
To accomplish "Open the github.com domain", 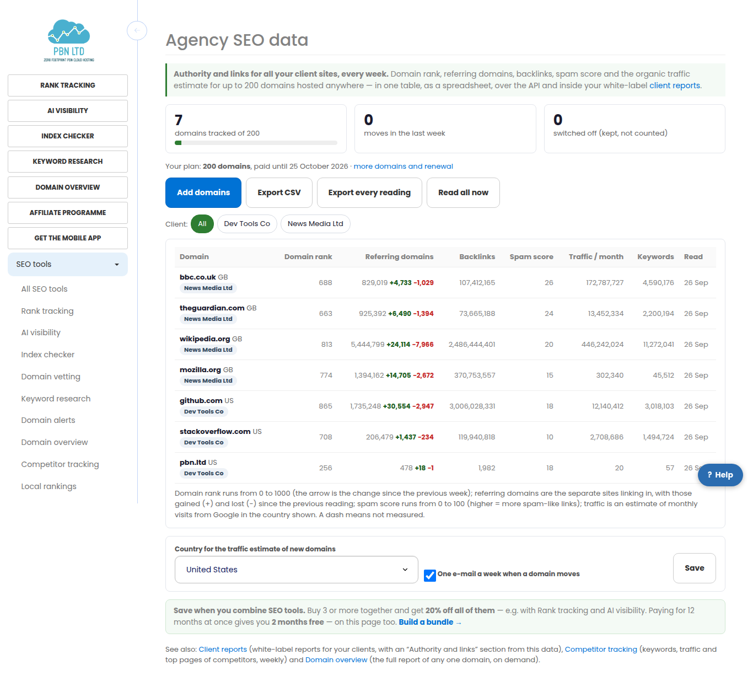I will tap(201, 401).
